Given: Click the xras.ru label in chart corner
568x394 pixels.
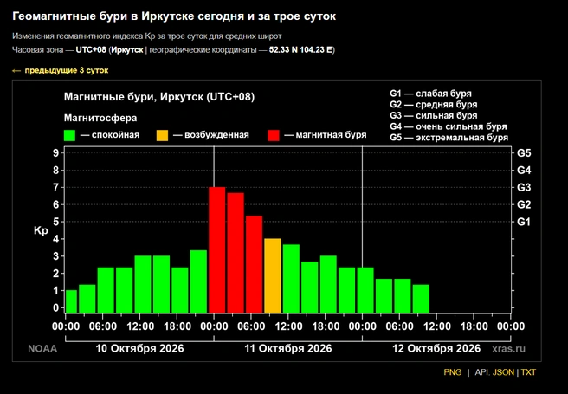Looking at the screenshot, I should tap(508, 349).
